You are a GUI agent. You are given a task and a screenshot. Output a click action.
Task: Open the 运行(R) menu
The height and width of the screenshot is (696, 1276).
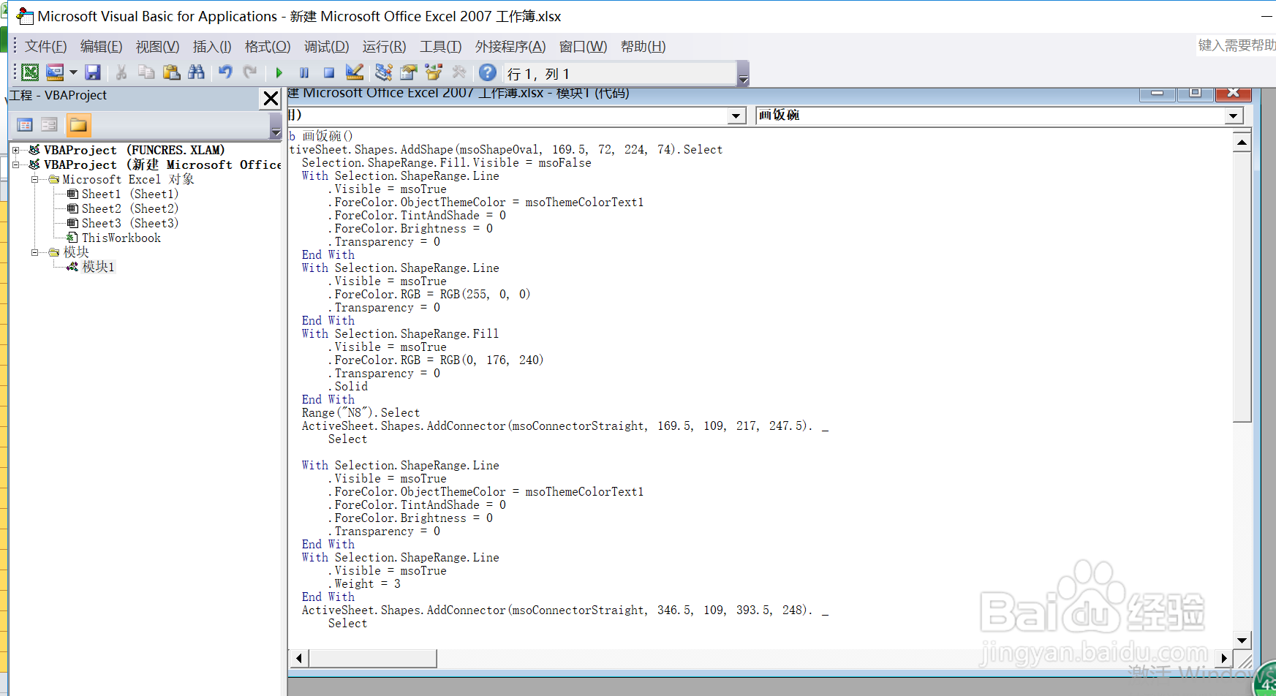[384, 47]
